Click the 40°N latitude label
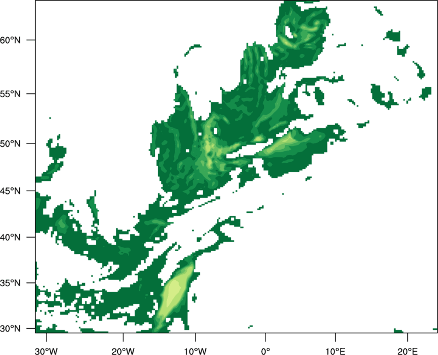Viewport: 438px width, 355px height. [x=10, y=238]
